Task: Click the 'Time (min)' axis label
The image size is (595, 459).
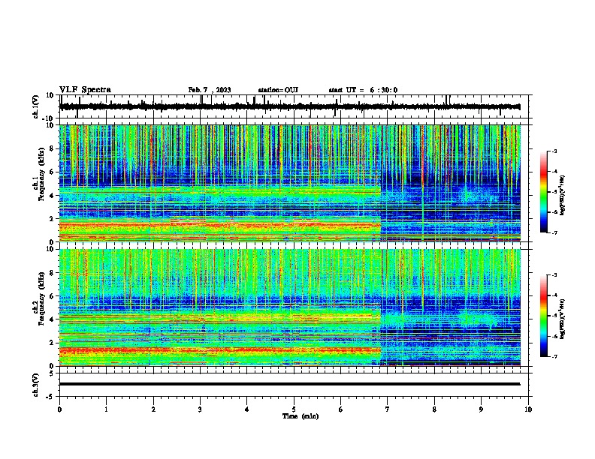Action: (301, 416)
